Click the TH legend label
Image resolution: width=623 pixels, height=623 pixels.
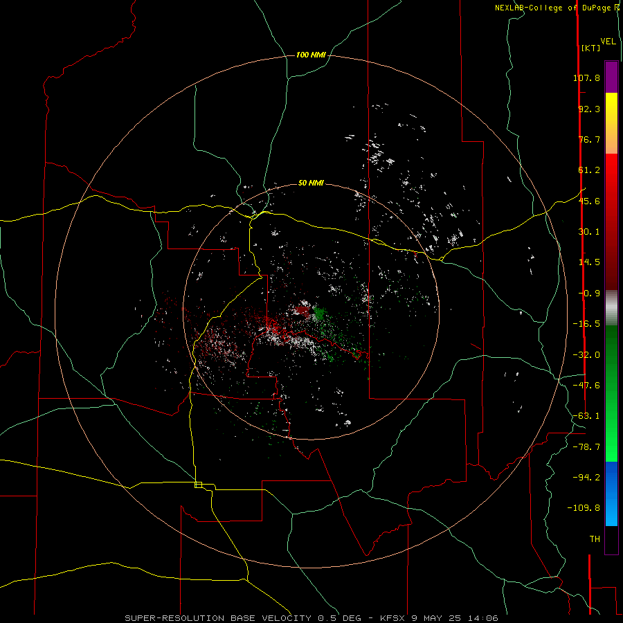click(595, 539)
